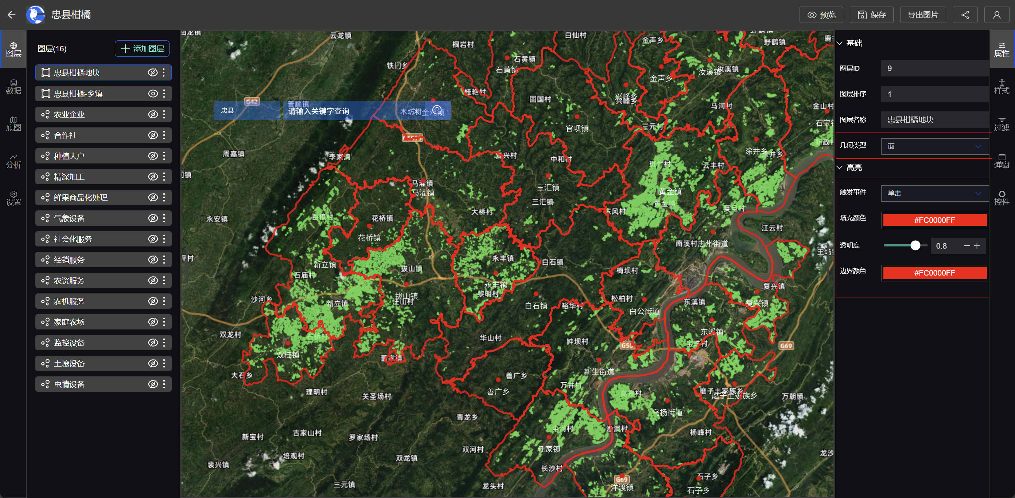Click the 导出图片 button
1015x498 pixels.
tap(922, 15)
